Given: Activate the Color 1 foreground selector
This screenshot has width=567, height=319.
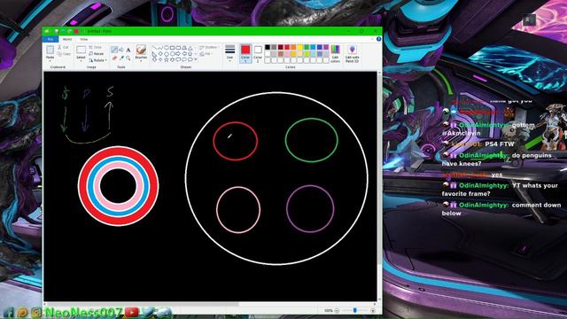Looking at the screenshot, I should pos(245,53).
